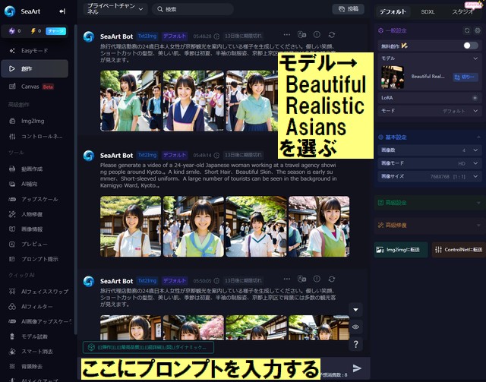Open Img2Img tool
Screen dimensions: 486x382
click(x=34, y=121)
